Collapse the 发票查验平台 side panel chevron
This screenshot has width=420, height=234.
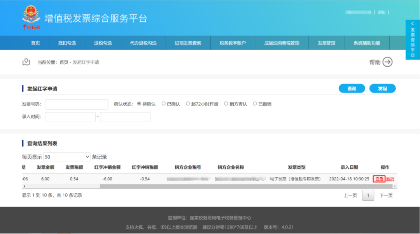(412, 24)
